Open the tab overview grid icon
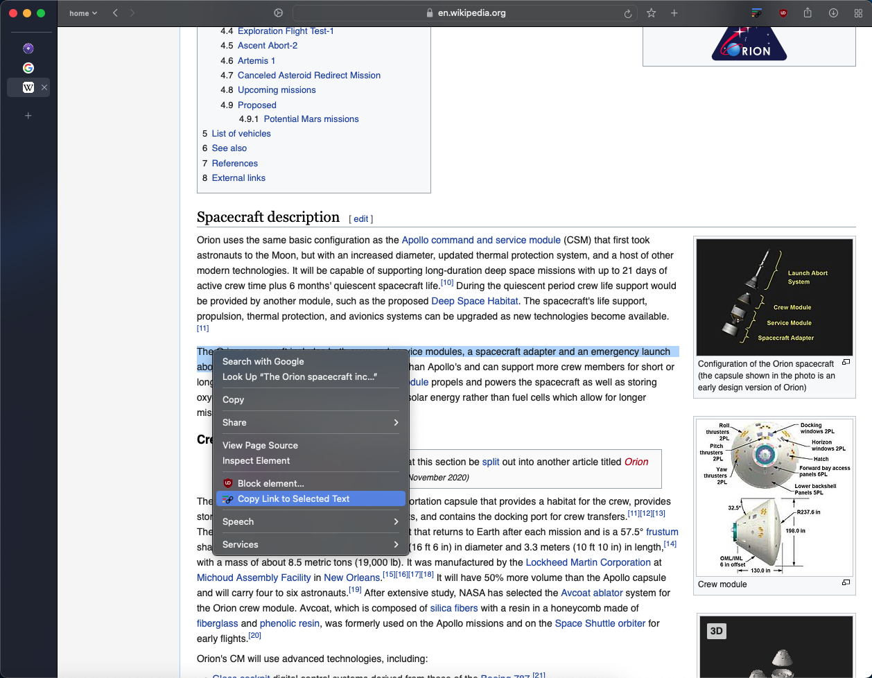The height and width of the screenshot is (678, 872). 858,13
